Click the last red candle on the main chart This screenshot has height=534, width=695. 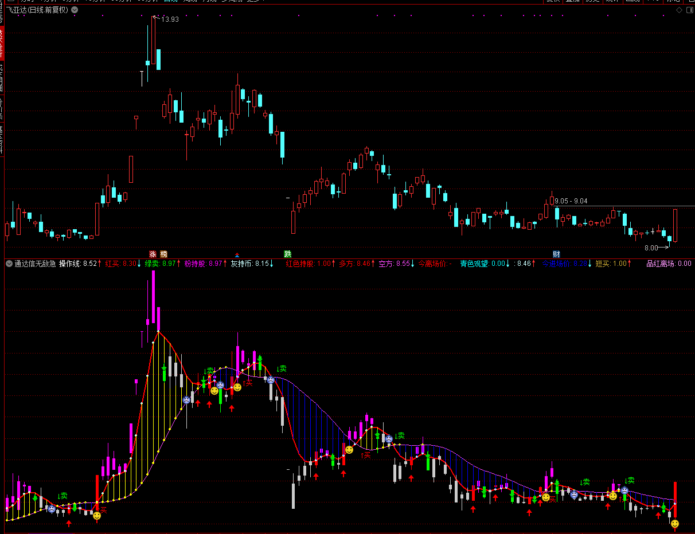(675, 225)
